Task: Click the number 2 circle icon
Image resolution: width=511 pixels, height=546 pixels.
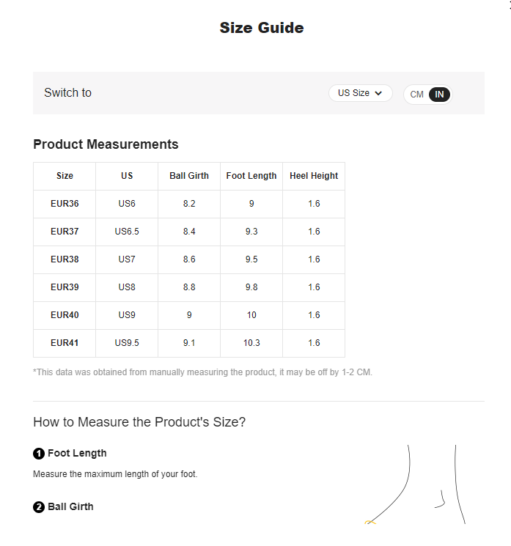Action: 39,507
